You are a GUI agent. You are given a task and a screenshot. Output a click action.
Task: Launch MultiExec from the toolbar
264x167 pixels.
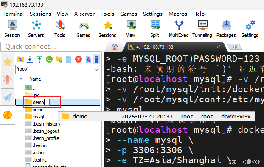click(x=179, y=29)
